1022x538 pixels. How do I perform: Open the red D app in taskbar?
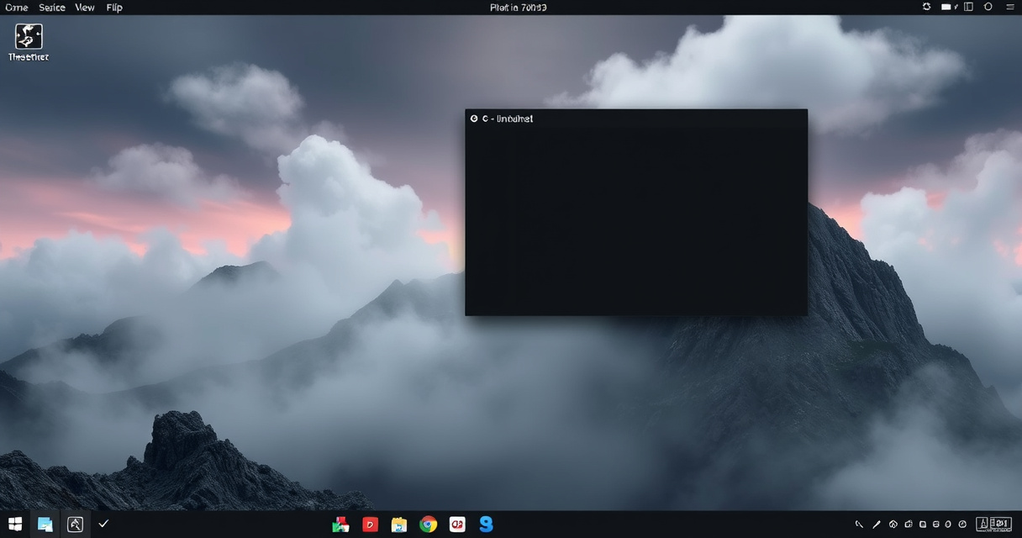[370, 525]
